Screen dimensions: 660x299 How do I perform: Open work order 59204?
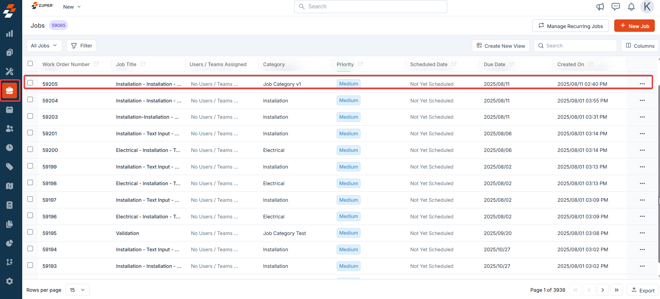point(50,101)
